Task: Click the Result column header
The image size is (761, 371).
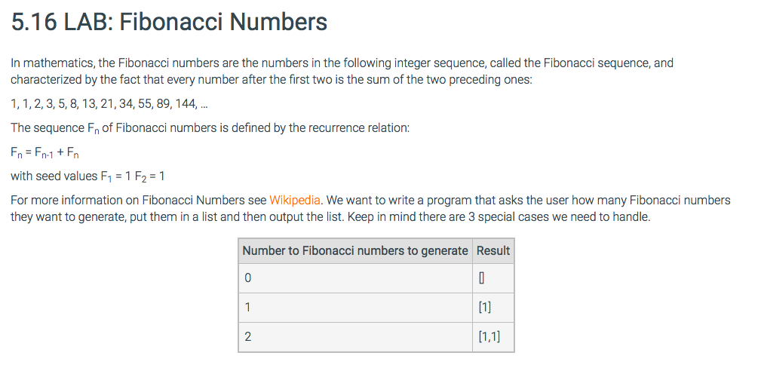Action: [x=493, y=251]
